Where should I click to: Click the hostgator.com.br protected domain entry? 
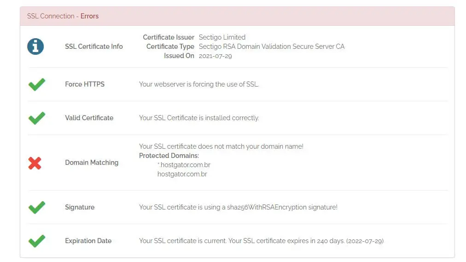182,174
